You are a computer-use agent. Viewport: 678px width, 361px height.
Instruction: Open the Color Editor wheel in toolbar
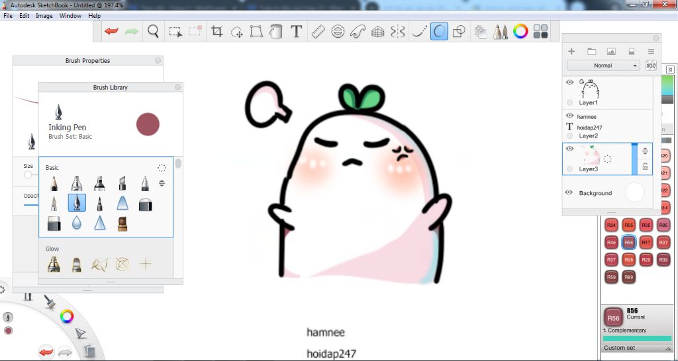point(520,31)
